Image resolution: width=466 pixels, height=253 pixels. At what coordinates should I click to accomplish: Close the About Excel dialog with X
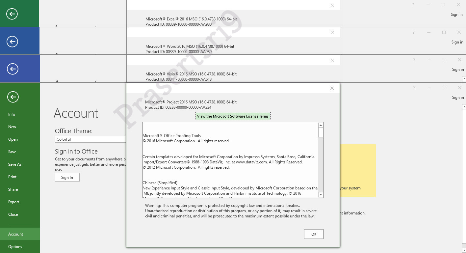(332, 5)
